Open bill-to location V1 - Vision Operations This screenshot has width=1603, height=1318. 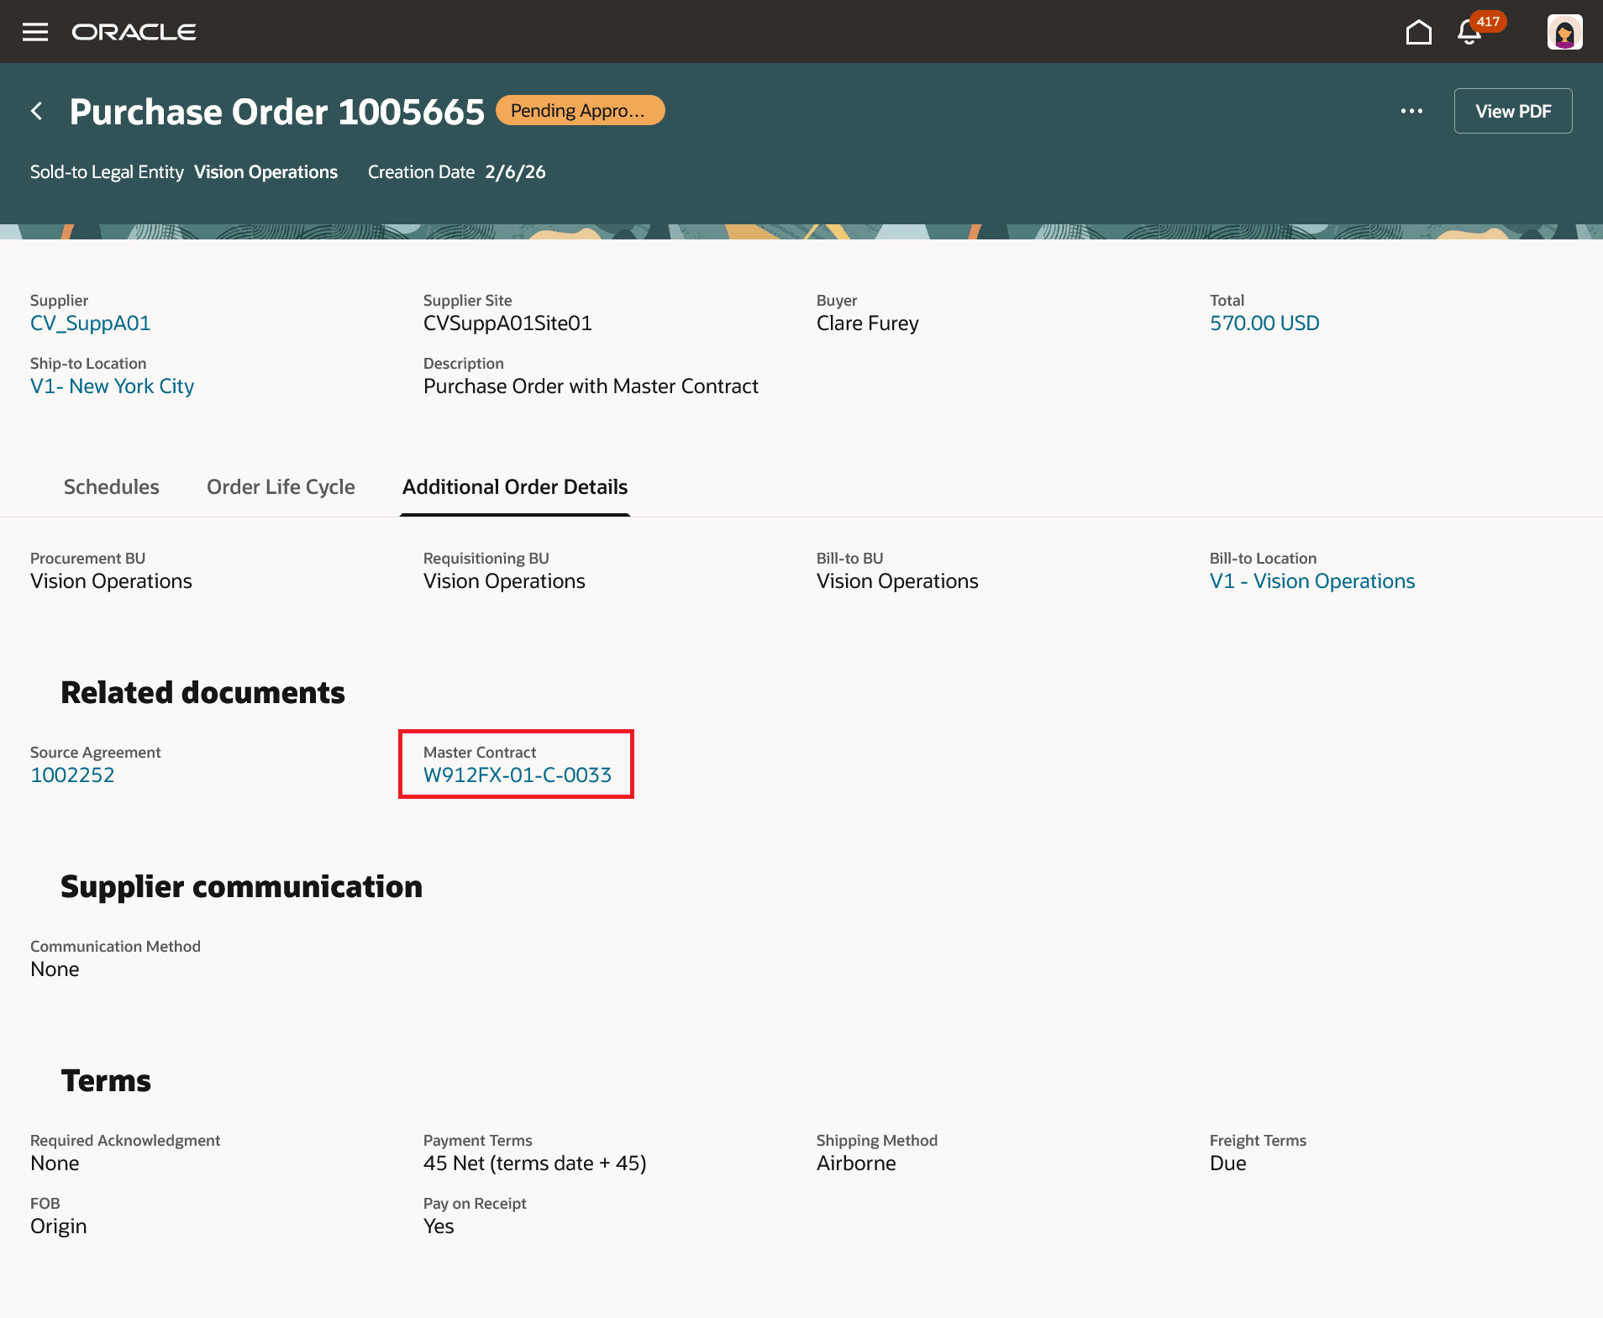tap(1311, 580)
